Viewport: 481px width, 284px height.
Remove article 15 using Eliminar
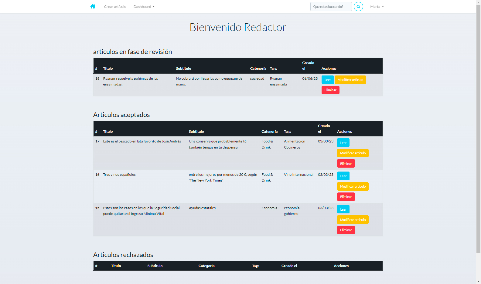tap(346, 230)
